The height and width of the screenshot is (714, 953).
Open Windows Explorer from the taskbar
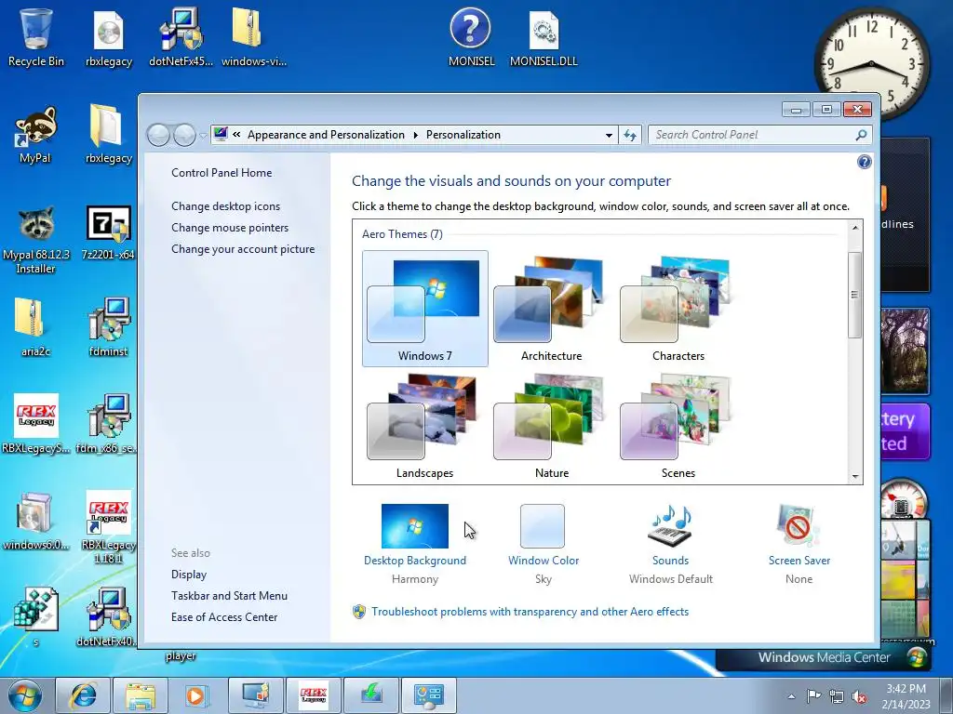pyautogui.click(x=141, y=695)
